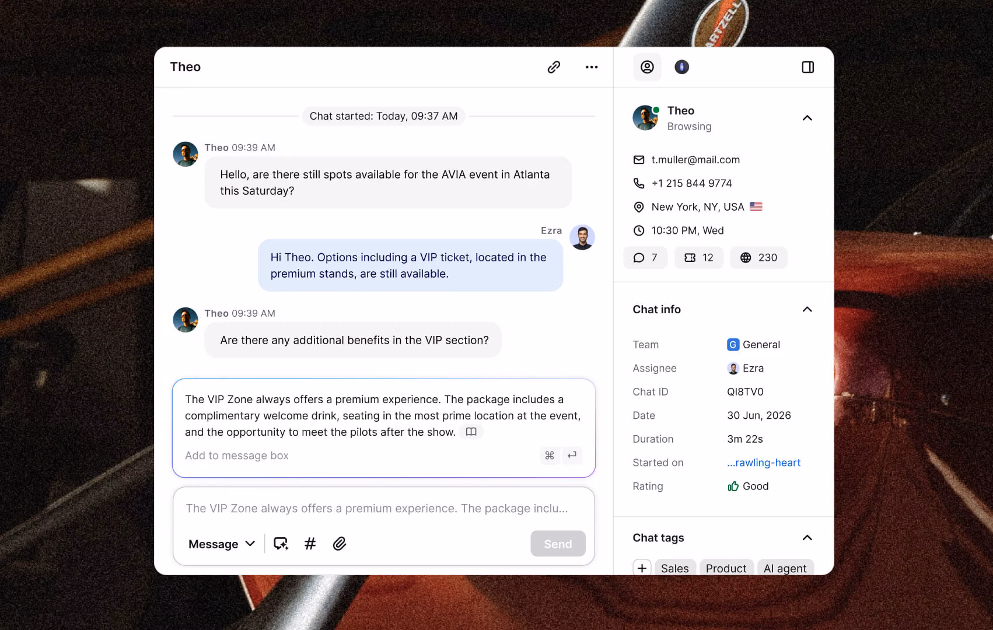993x630 pixels.
Task: Click message about AVIA event in Atlanta
Action: [x=388, y=183]
